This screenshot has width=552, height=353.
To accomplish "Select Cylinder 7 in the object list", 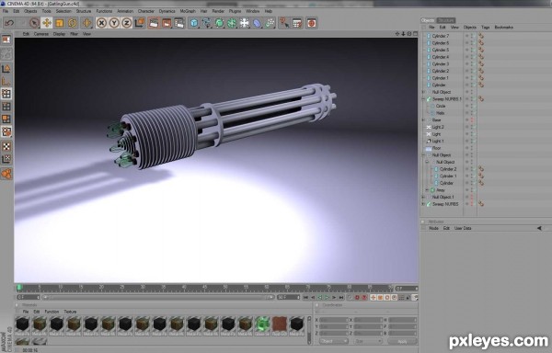I will [441, 36].
